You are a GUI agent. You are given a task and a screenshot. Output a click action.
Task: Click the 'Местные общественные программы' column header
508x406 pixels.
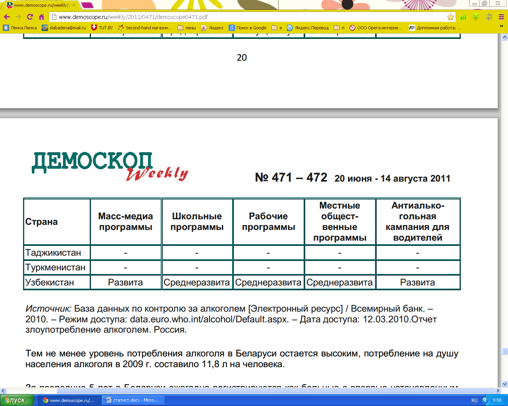tap(340, 222)
